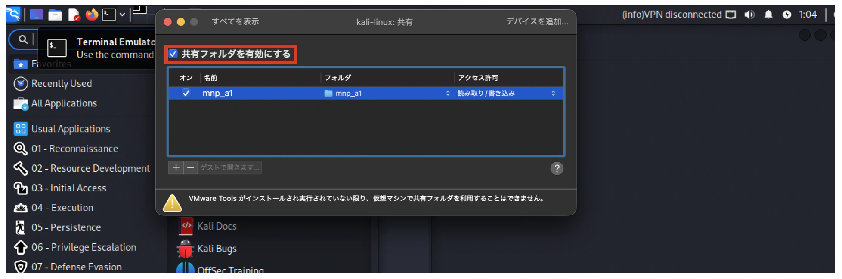
Task: Open the mnp_a1 folder dropdown
Action: [x=387, y=93]
